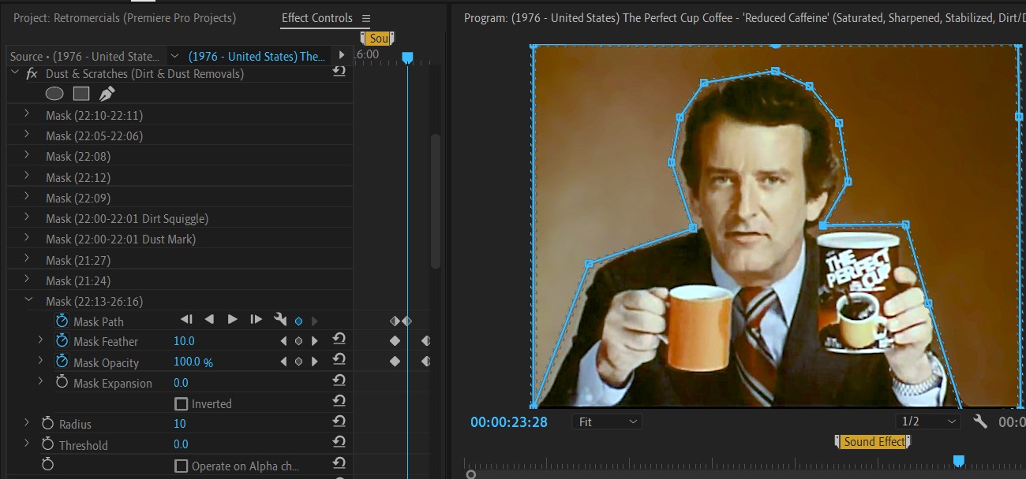Reset the Dust & Scratches effect
The height and width of the screenshot is (479, 1026).
coord(339,72)
